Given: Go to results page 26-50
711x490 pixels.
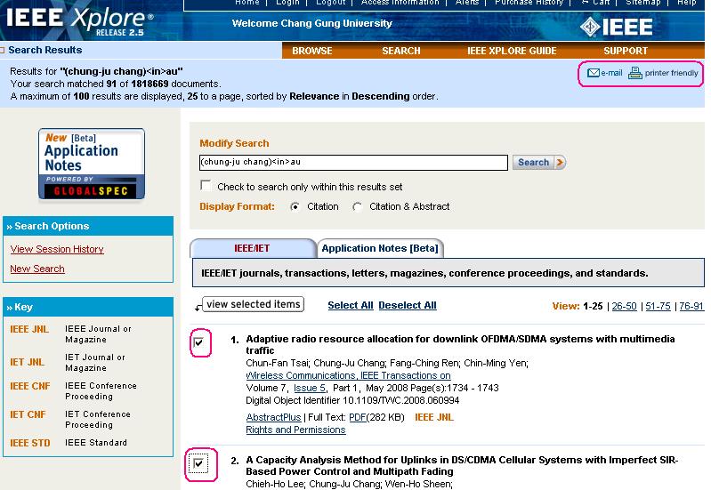Looking at the screenshot, I should pos(625,307).
